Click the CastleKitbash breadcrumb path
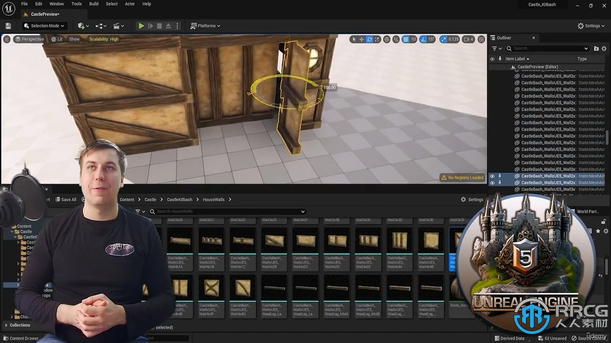This screenshot has height=343, width=611. click(x=179, y=200)
